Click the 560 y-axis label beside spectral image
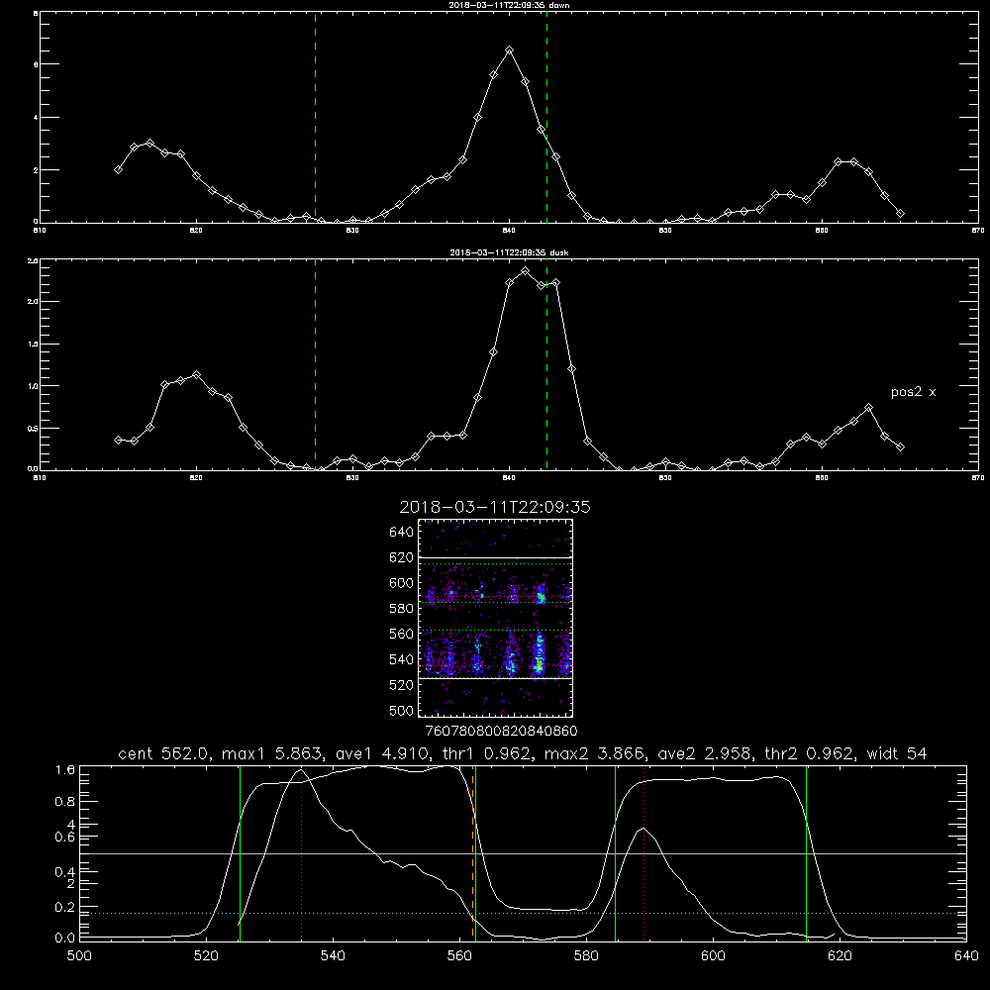Screen dimensions: 990x990 coord(402,634)
